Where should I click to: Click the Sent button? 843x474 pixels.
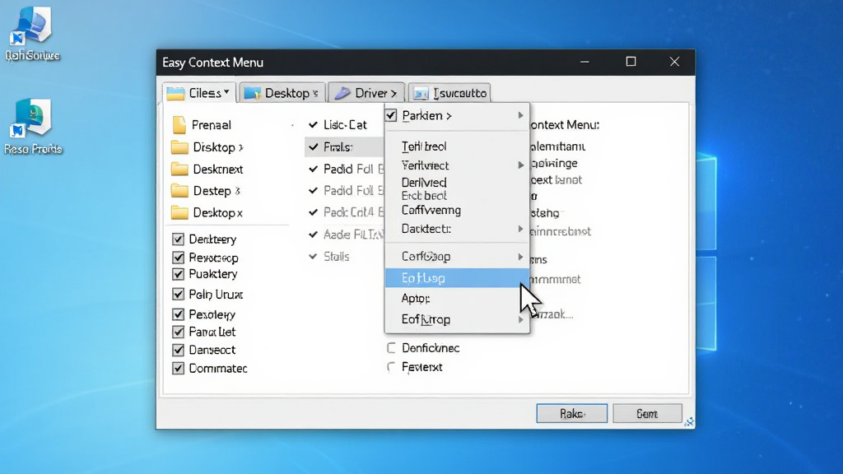647,413
